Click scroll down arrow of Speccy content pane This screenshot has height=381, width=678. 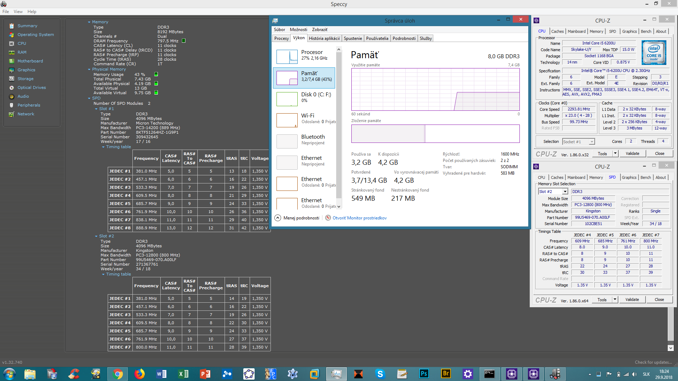671,348
